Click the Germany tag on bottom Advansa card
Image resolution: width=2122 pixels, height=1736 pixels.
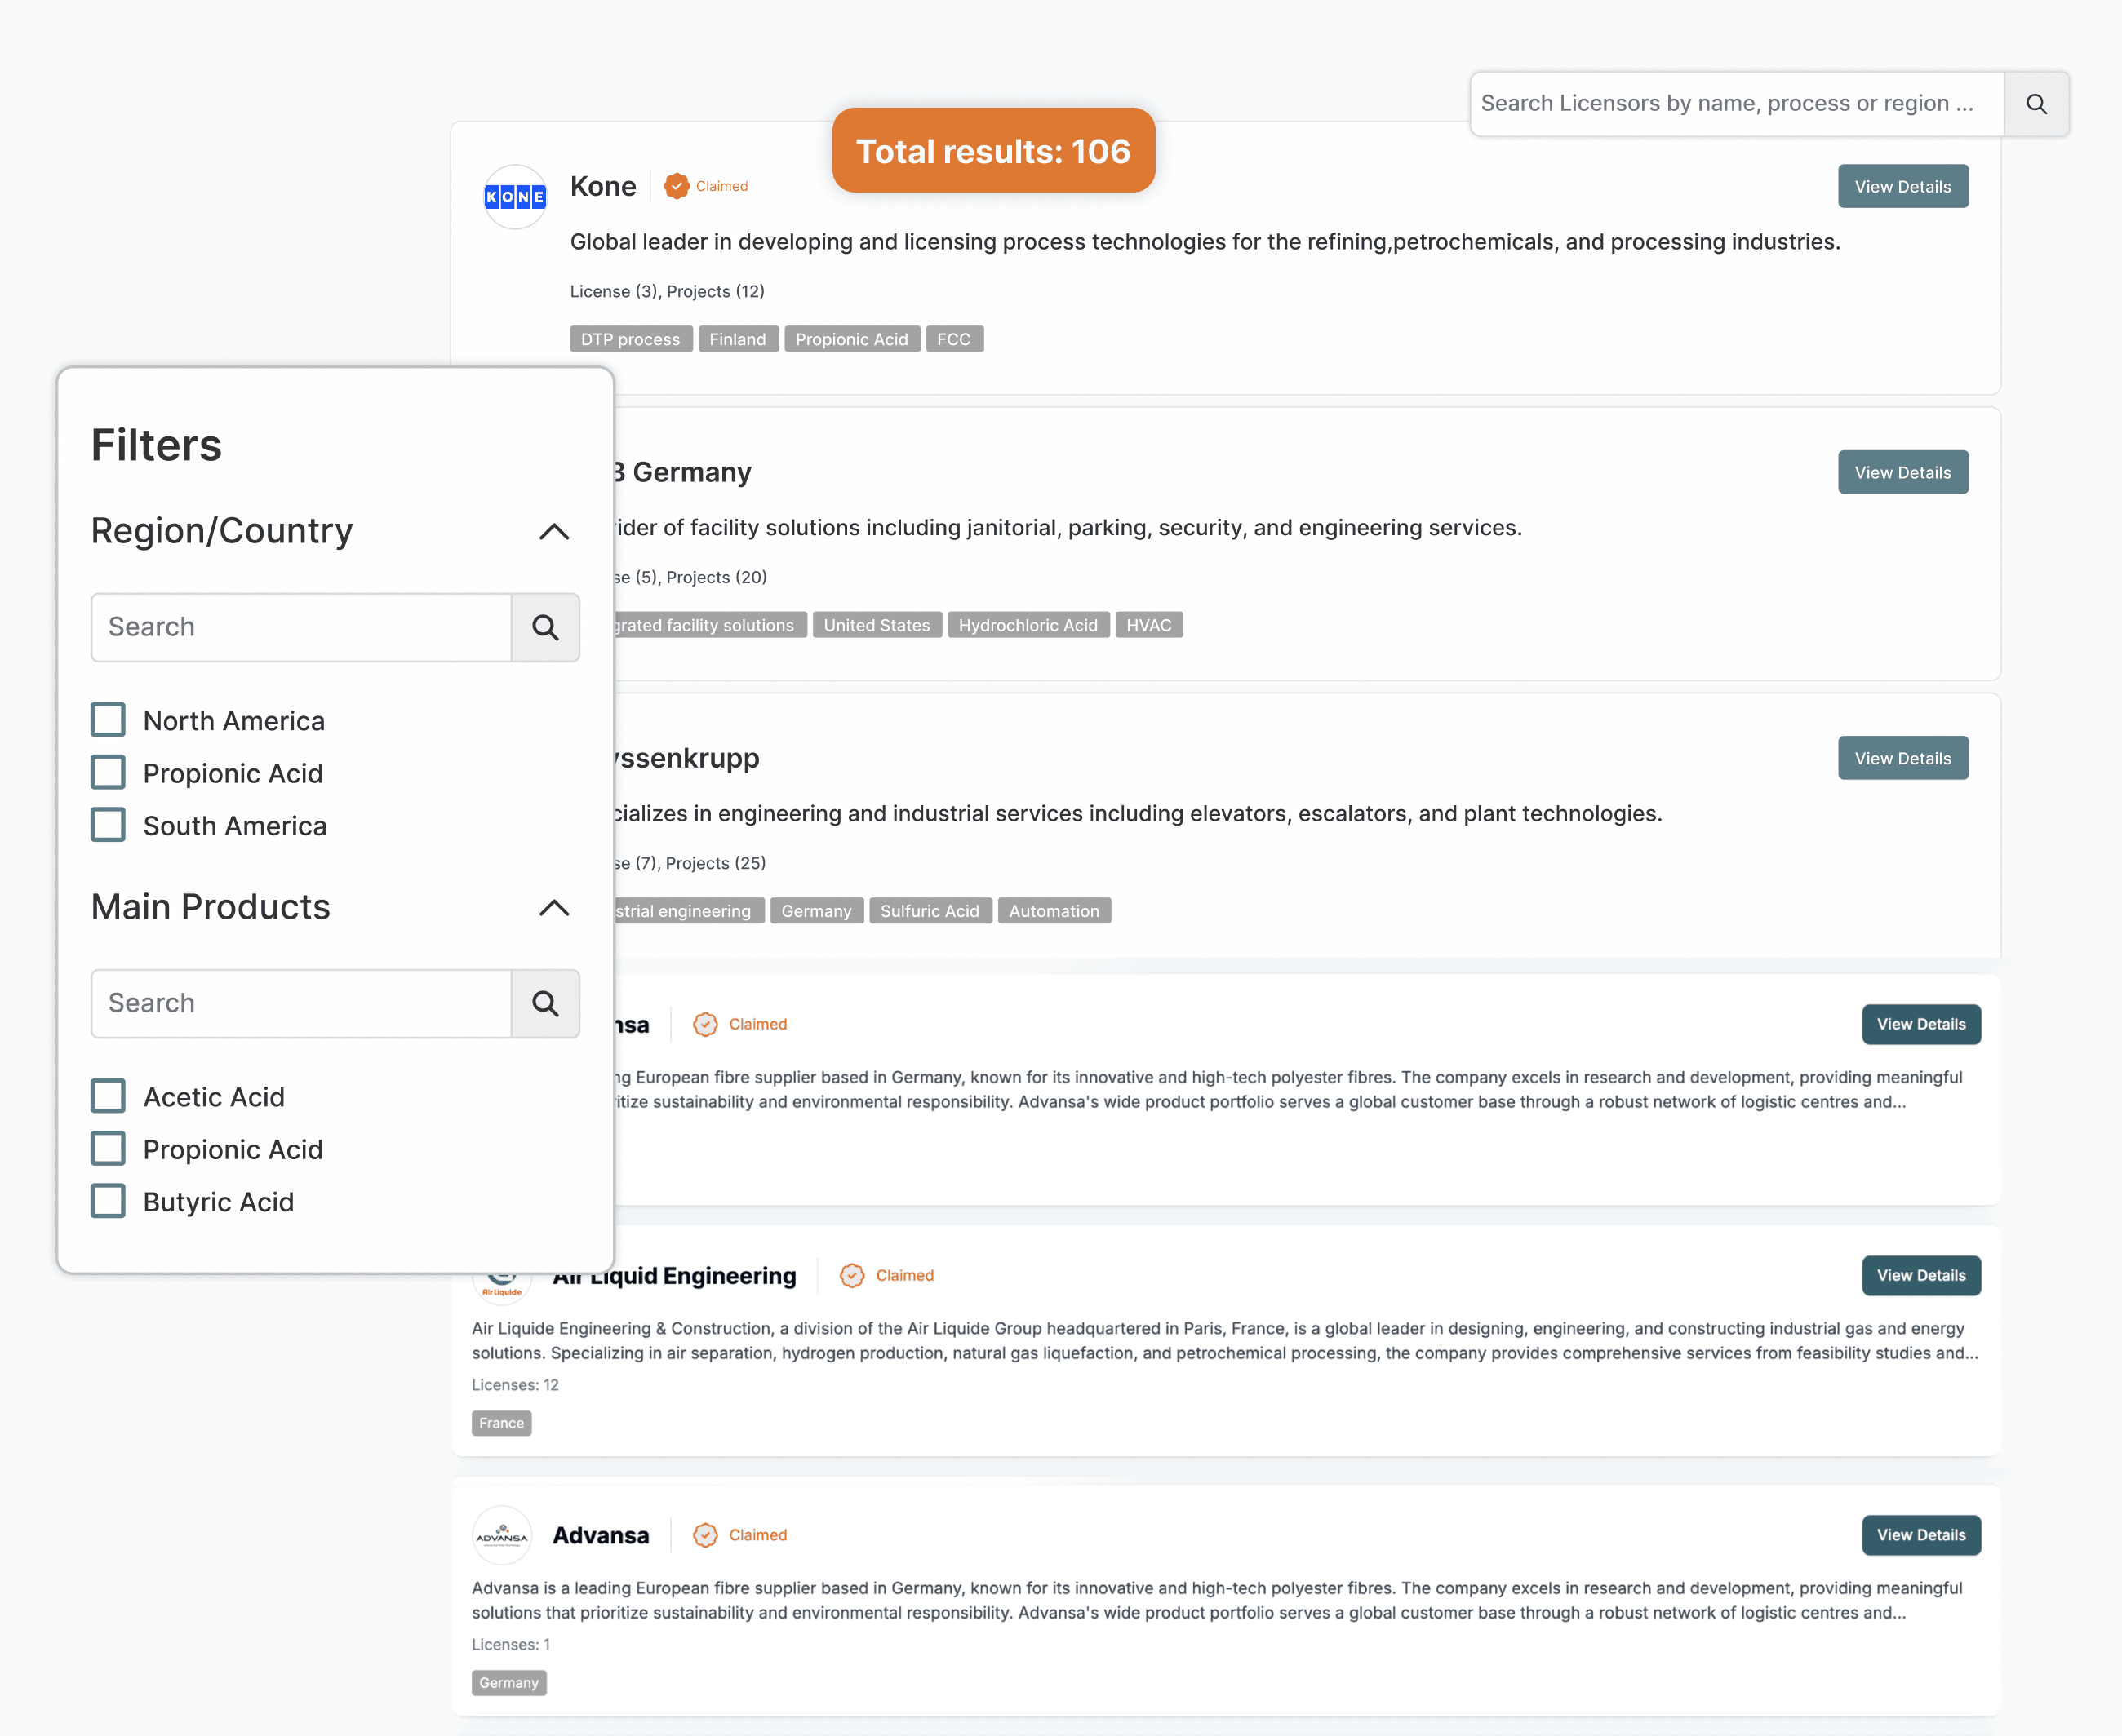(x=508, y=1683)
